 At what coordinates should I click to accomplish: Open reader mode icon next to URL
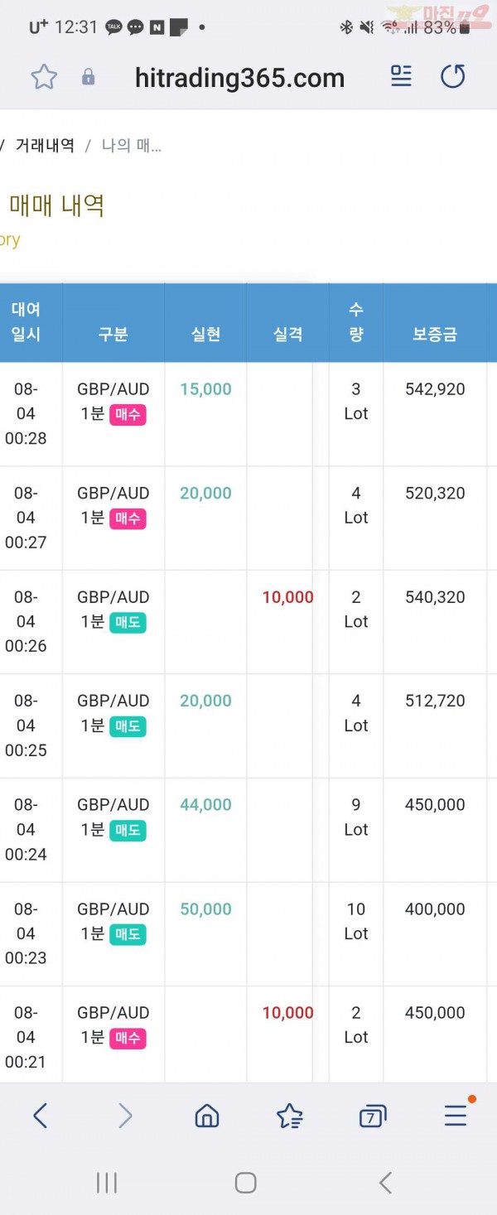[401, 77]
